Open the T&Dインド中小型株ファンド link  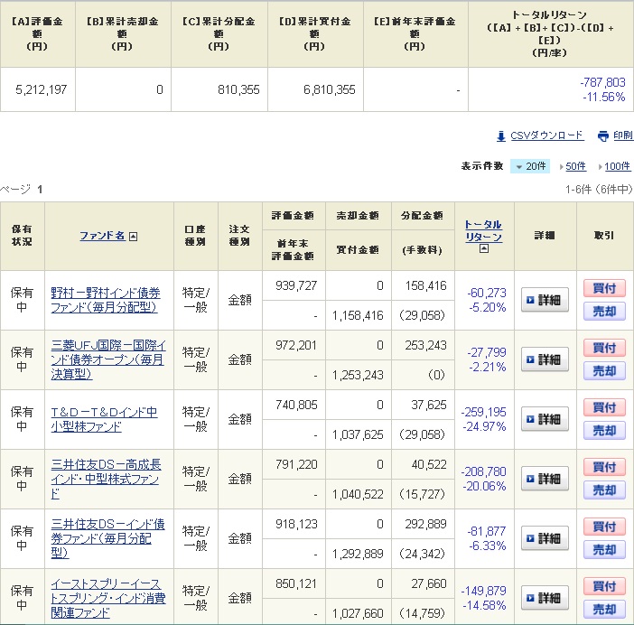click(x=105, y=419)
